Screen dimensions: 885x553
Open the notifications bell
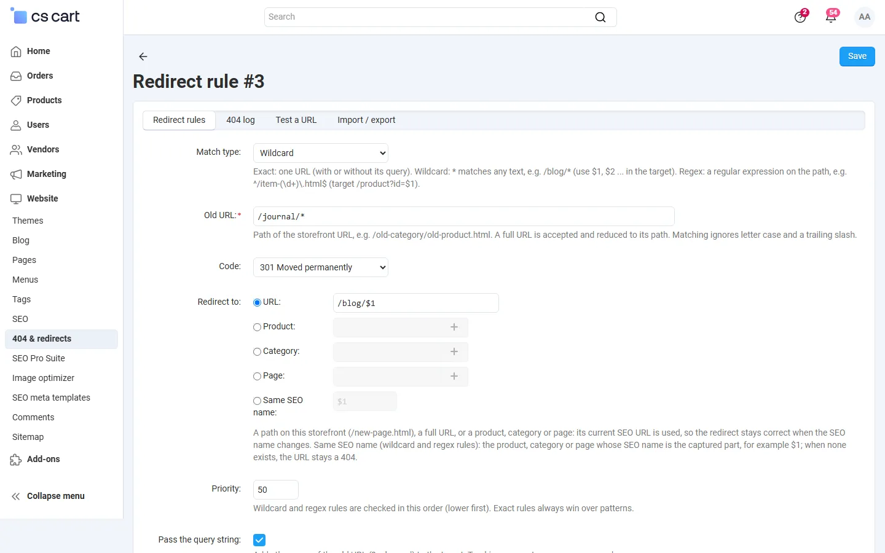click(831, 17)
